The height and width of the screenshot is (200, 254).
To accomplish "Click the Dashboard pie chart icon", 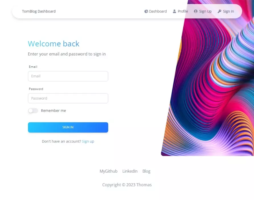I will 146,11.
